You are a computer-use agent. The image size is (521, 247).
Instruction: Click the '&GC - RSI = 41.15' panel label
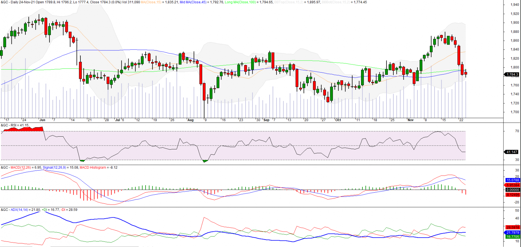(15, 125)
